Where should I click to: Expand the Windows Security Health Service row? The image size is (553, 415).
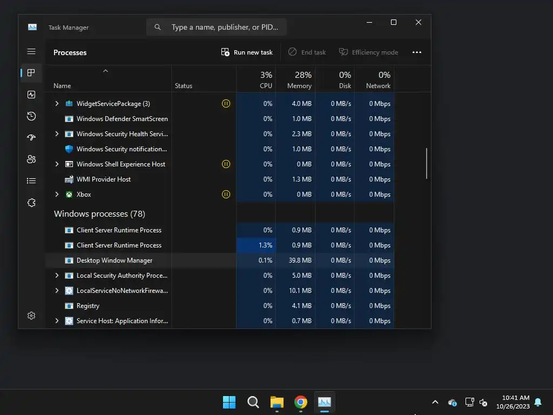point(57,134)
